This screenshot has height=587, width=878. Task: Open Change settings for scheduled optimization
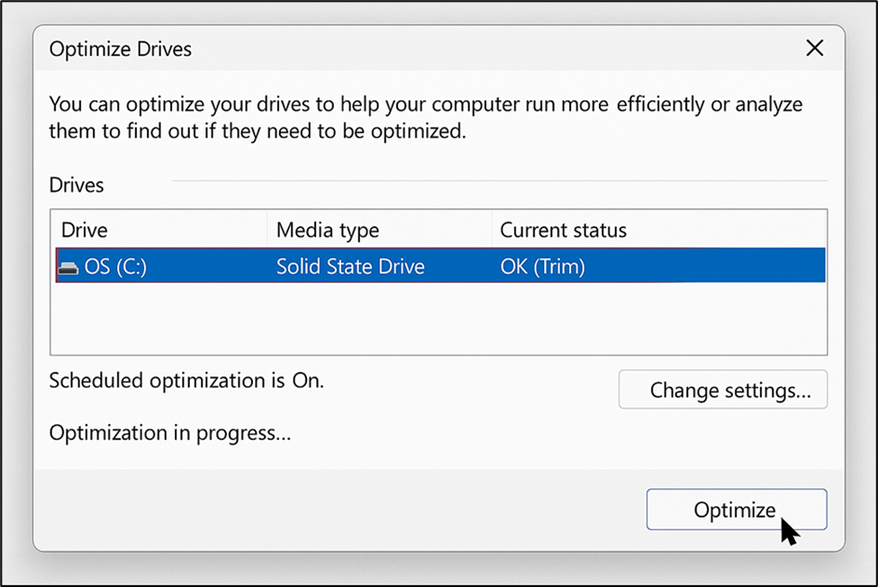pyautogui.click(x=723, y=390)
